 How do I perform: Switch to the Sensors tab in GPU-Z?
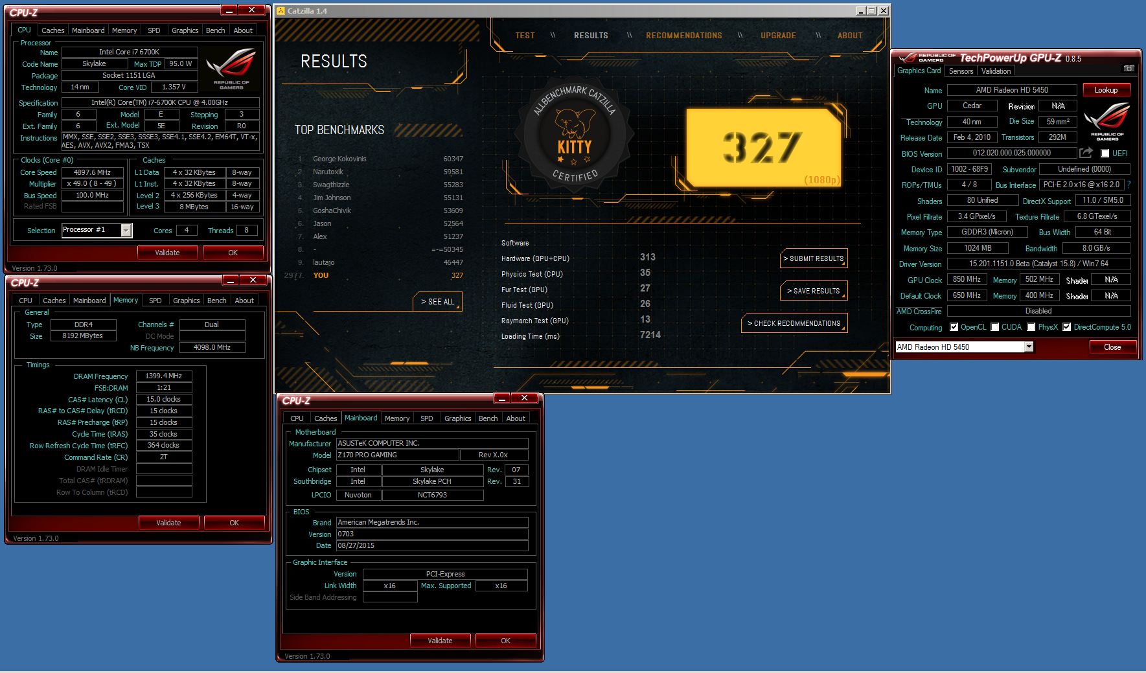[x=961, y=71]
